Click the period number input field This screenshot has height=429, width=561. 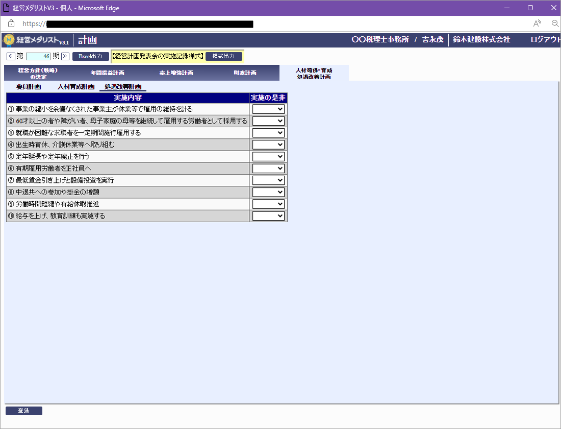(x=38, y=56)
